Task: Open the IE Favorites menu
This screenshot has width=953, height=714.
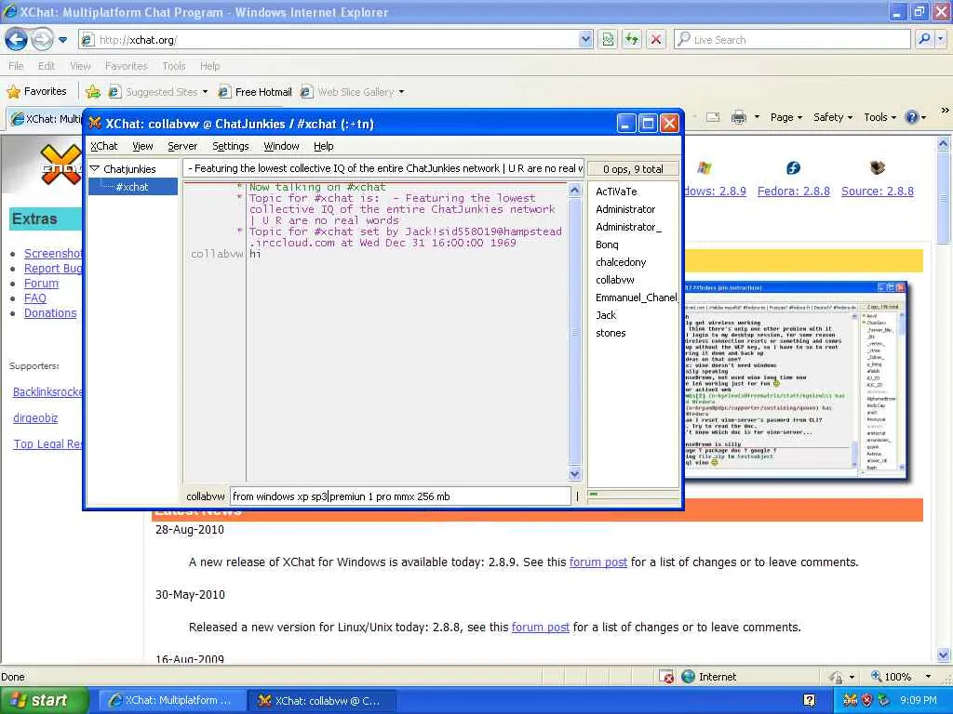Action: [x=126, y=66]
